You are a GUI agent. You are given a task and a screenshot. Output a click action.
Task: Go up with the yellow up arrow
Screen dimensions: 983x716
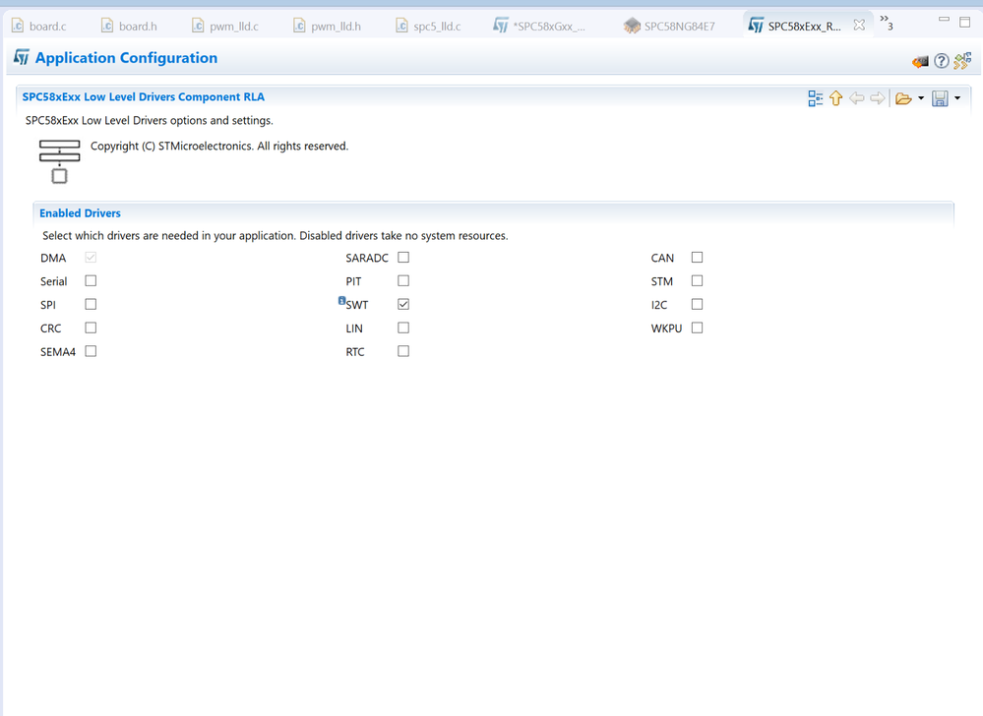coord(835,98)
